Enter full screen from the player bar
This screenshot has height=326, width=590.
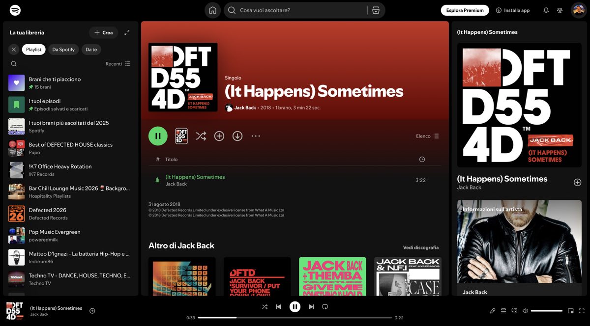click(x=582, y=311)
